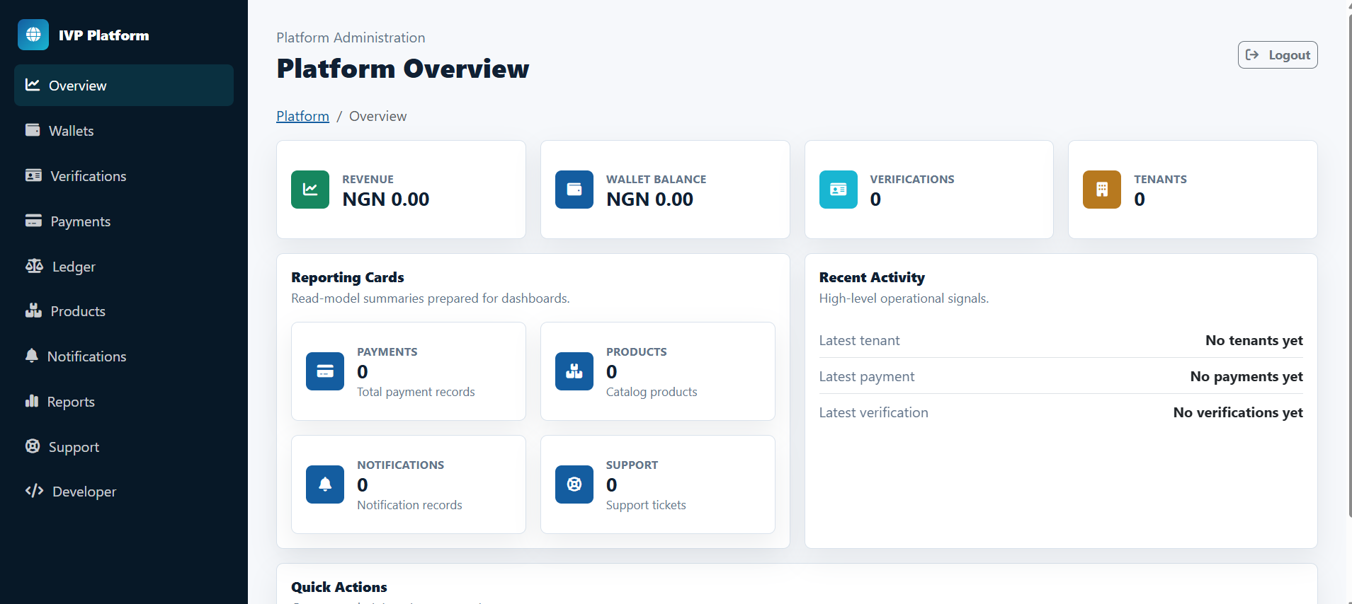Open the Overview menu item
The width and height of the screenshot is (1352, 604).
point(124,86)
